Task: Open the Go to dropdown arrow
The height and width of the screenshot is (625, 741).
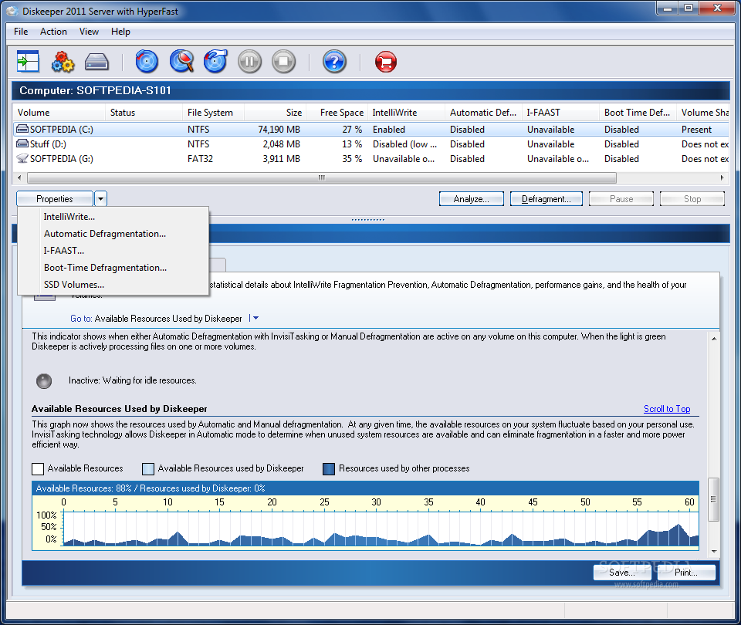Action: (255, 319)
